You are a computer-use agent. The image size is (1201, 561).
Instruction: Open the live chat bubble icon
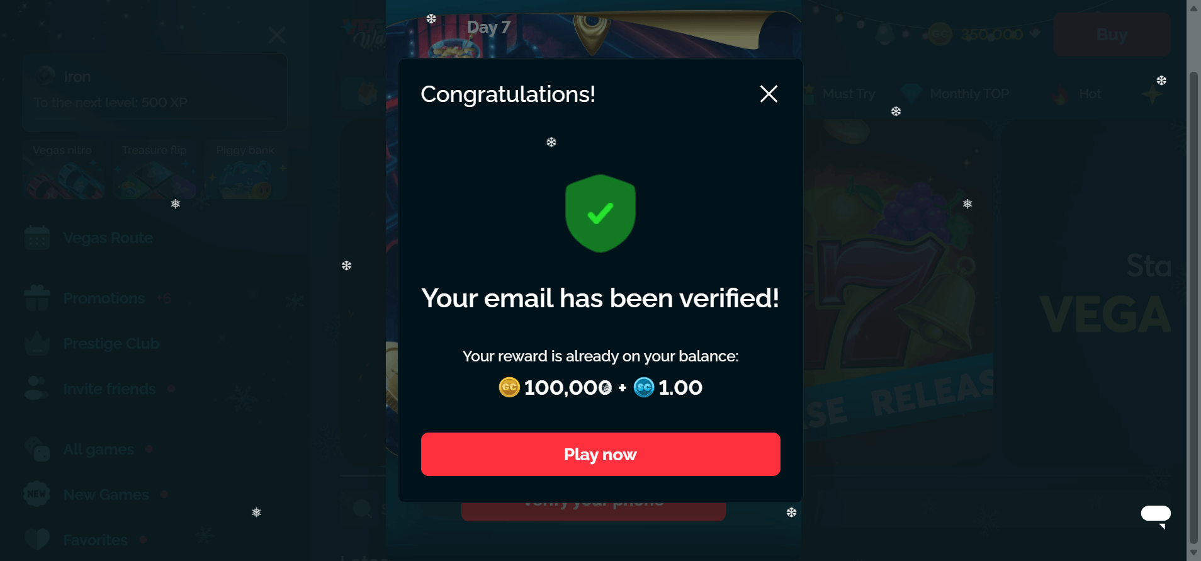pos(1156,515)
